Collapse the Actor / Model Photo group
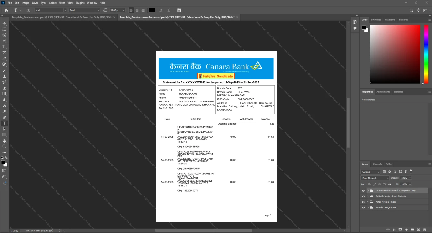Image resolution: width=432 pixels, height=233 pixels. click(x=368, y=202)
